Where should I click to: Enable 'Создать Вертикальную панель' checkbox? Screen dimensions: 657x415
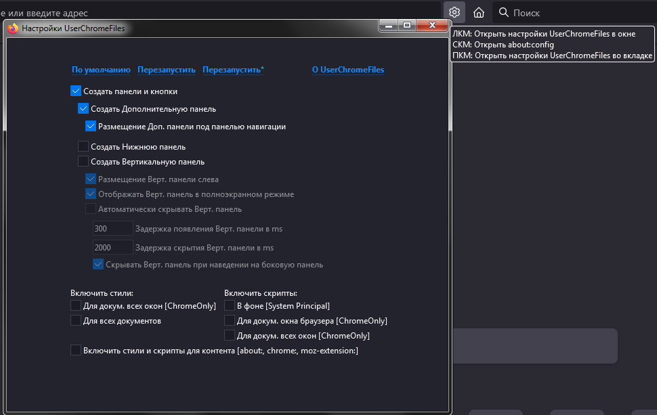coord(83,161)
